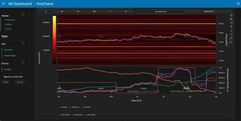Select the Pan tool in chart toolbar

(232, 19)
